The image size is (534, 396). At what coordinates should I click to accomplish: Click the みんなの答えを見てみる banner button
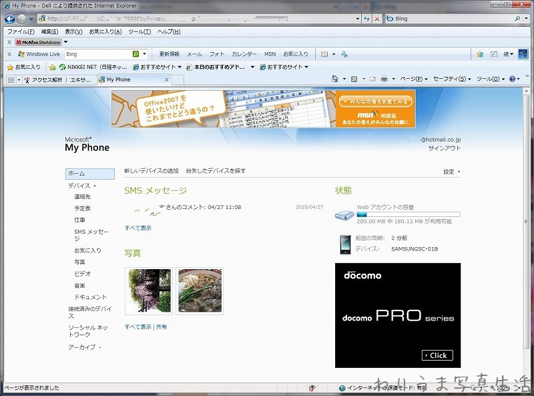pyautogui.click(x=376, y=102)
